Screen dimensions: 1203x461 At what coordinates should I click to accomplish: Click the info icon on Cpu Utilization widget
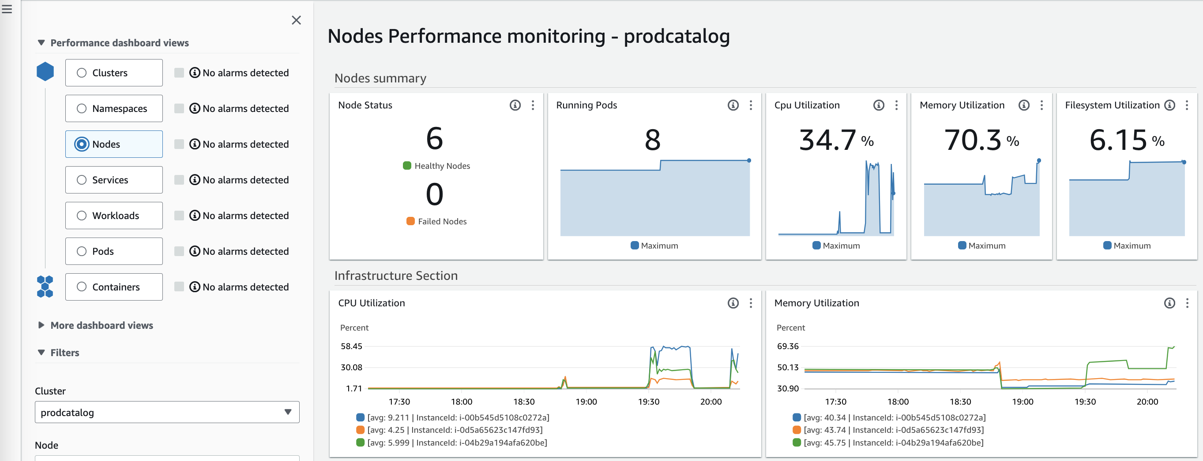tap(879, 105)
